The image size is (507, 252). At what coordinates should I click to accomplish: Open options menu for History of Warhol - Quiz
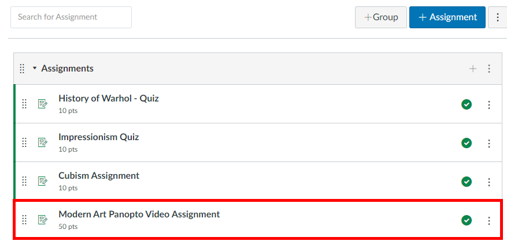tap(489, 104)
